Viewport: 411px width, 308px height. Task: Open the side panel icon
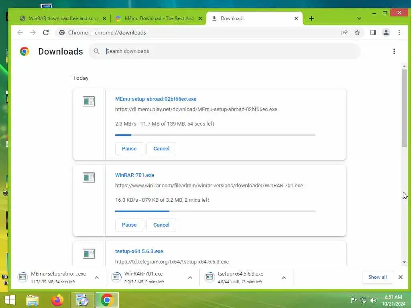click(x=373, y=32)
